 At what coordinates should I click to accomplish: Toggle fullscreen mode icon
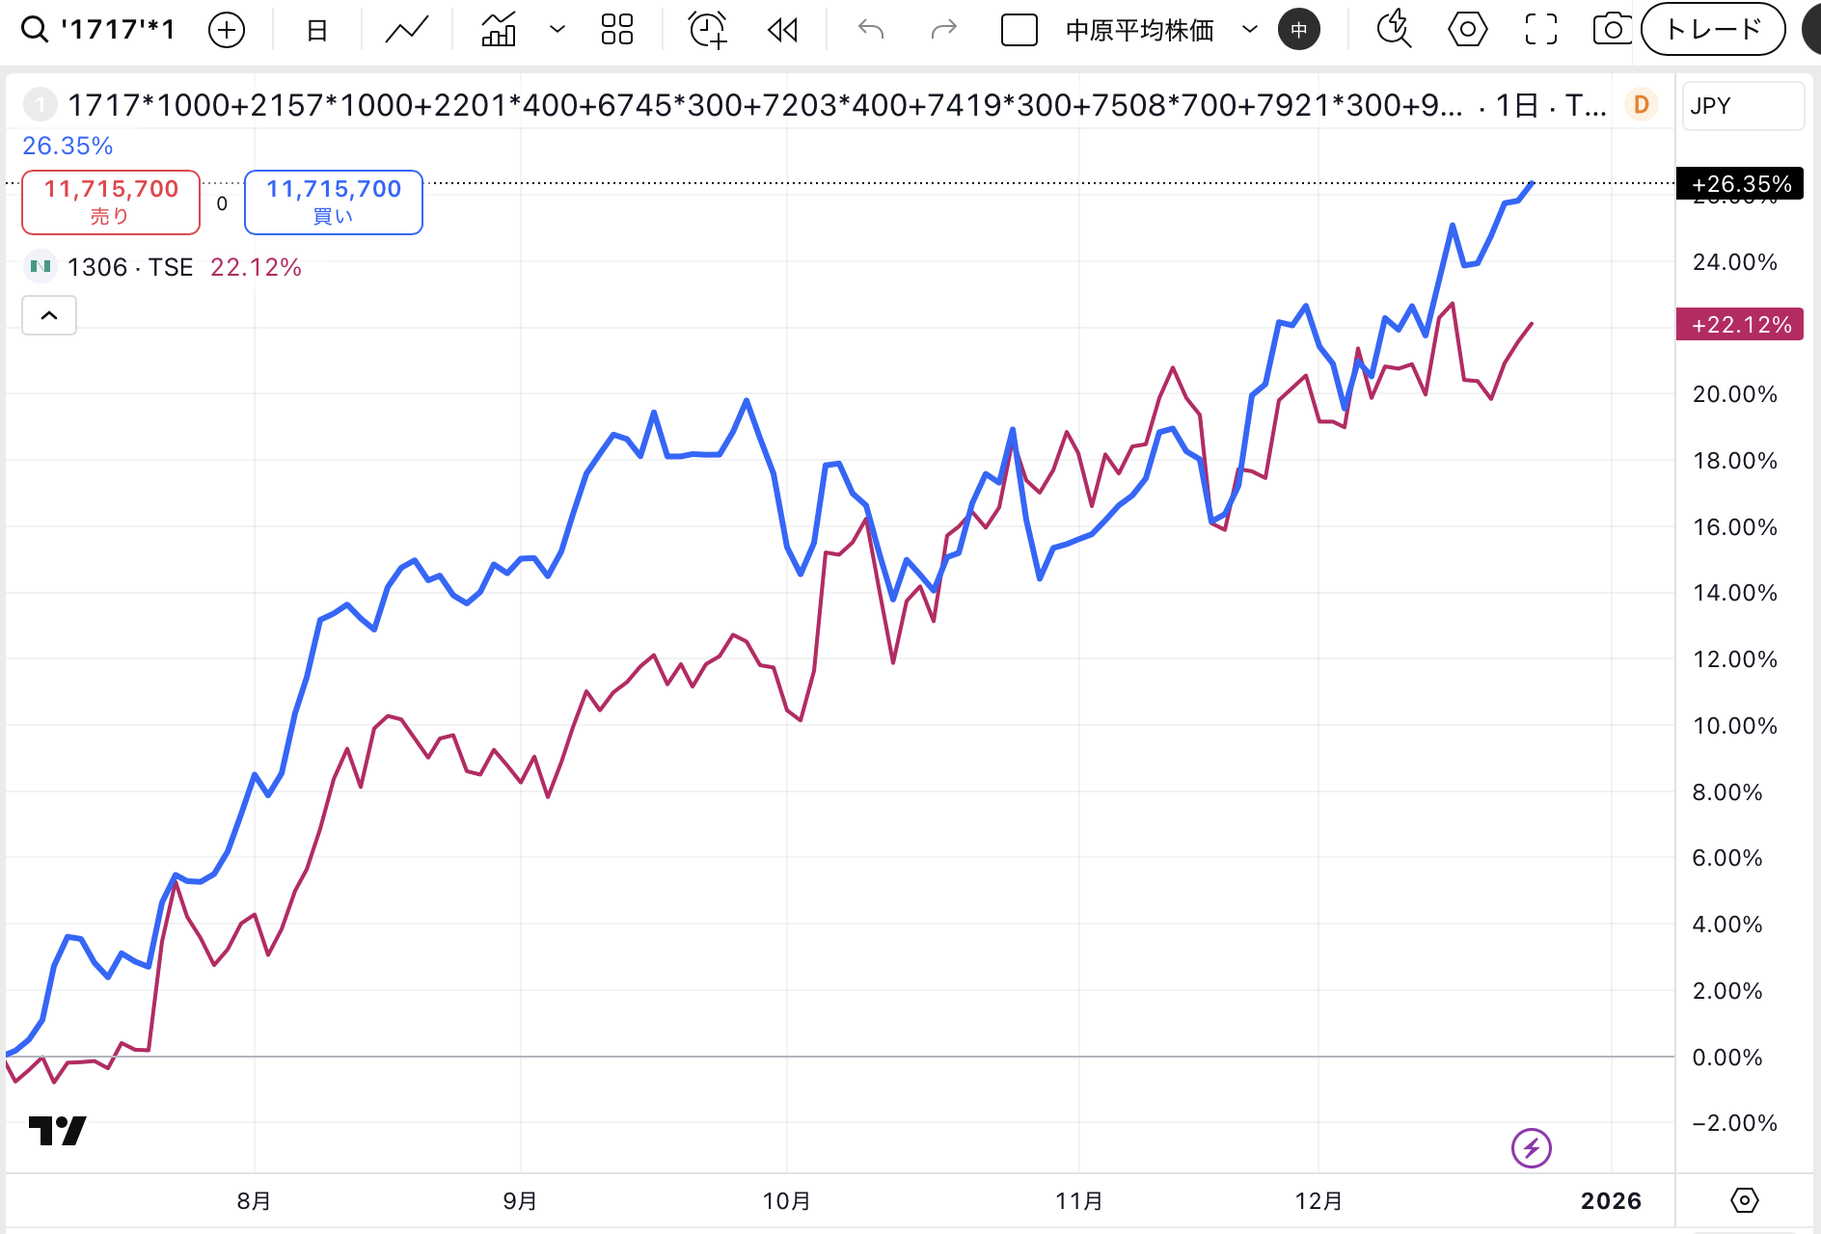(x=1541, y=30)
